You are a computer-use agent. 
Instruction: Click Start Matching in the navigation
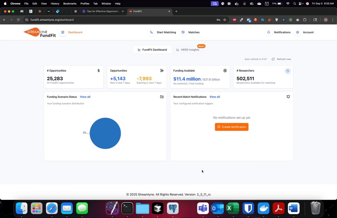[x=166, y=32]
